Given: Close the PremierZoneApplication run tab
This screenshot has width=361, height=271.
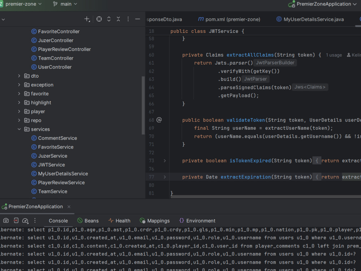Looking at the screenshot, I should tap(69, 207).
